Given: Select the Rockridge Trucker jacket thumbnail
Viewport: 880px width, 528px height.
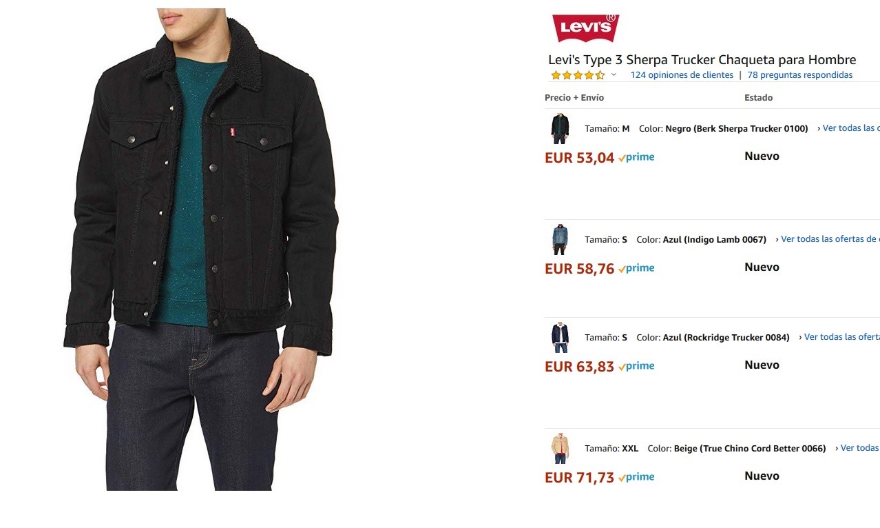Looking at the screenshot, I should coord(560,337).
